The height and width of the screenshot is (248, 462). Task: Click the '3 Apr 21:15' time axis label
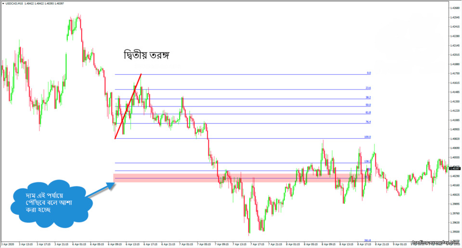point(61,244)
